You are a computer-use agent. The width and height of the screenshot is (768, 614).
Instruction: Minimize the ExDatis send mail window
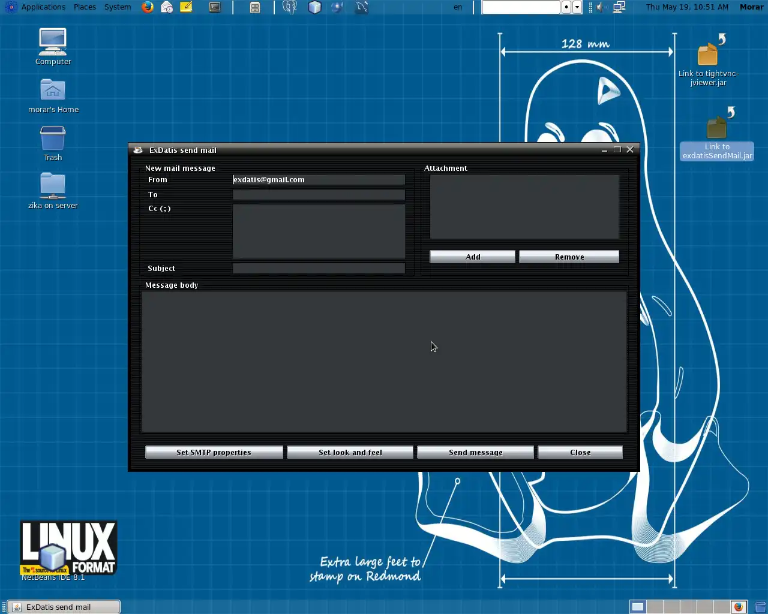point(604,150)
